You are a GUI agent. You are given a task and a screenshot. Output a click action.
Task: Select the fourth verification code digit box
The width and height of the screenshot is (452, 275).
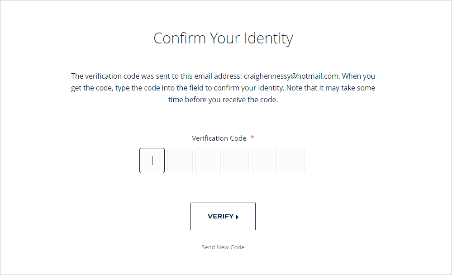pyautogui.click(x=236, y=161)
